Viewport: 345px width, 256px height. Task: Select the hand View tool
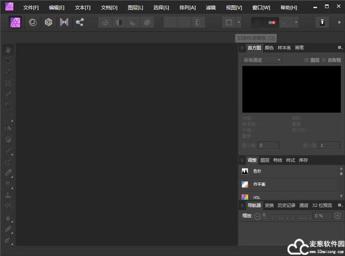[9, 49]
